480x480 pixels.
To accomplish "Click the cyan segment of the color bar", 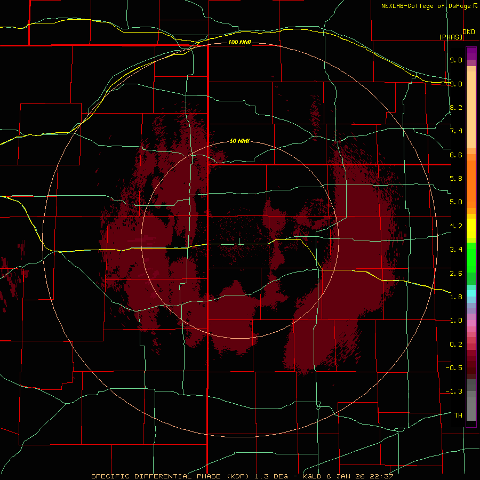I will [x=471, y=293].
